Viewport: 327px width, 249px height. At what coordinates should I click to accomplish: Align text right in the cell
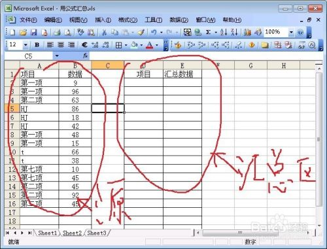tap(71, 45)
